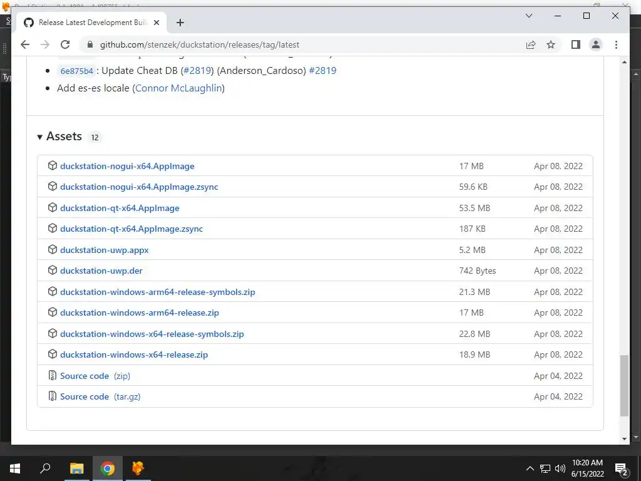The height and width of the screenshot is (481, 641).
Task: Click package icon beside duckstation-qt-x64.AppImage
Action: [x=53, y=207]
